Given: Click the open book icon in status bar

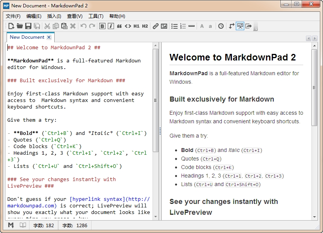Looking at the screenshot, I should [23, 225].
